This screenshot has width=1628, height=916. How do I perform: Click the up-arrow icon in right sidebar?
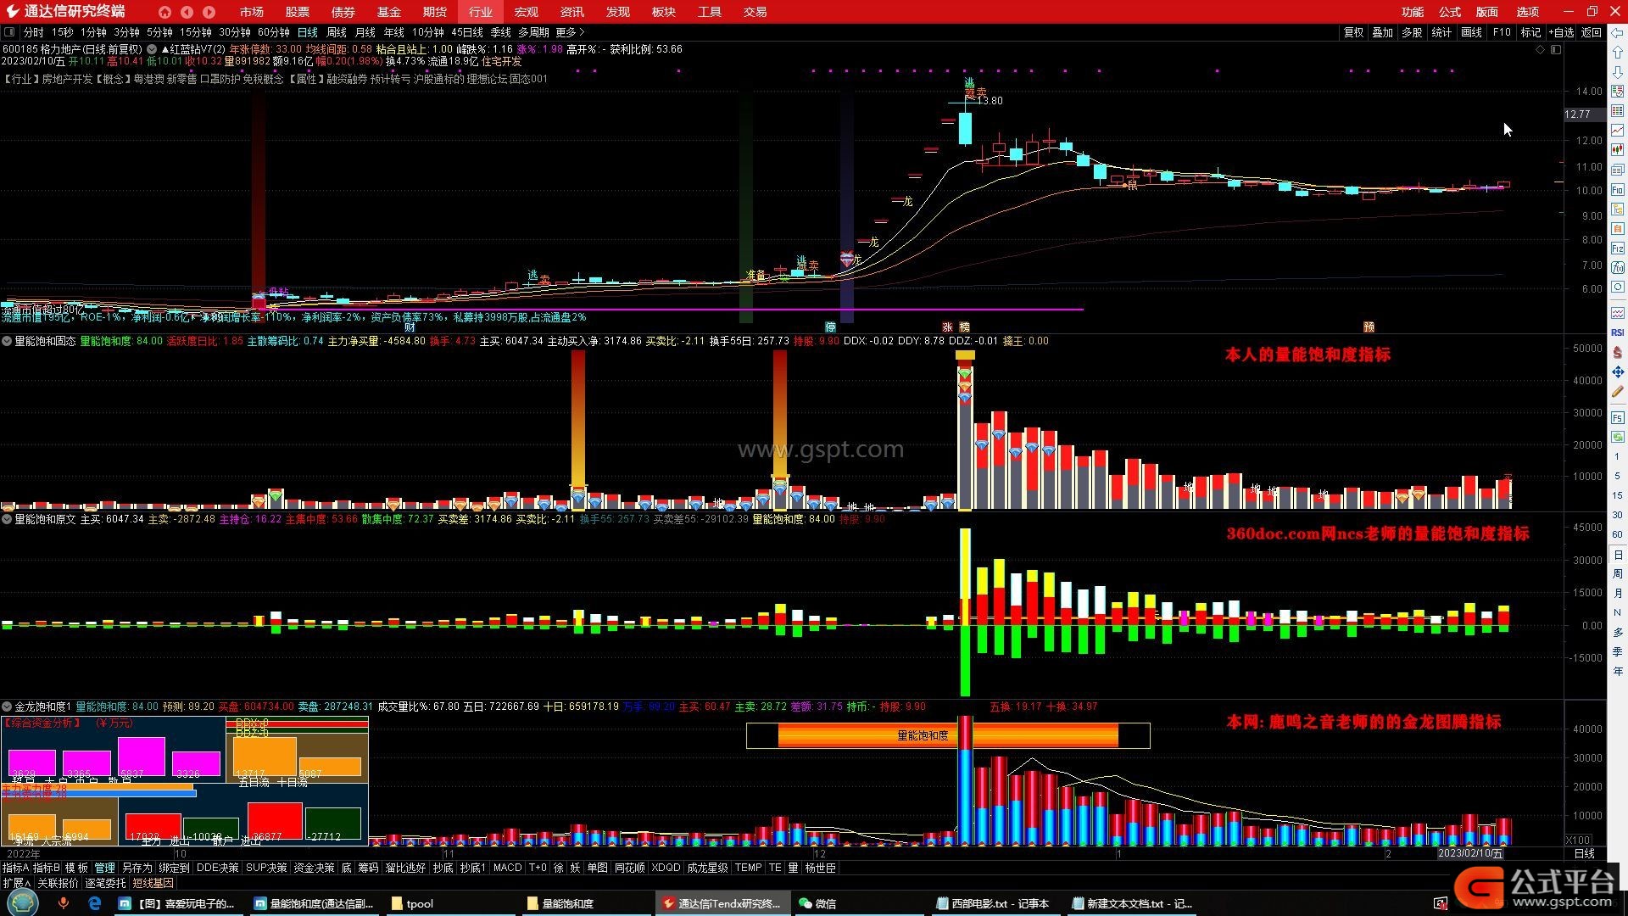pyautogui.click(x=1618, y=53)
